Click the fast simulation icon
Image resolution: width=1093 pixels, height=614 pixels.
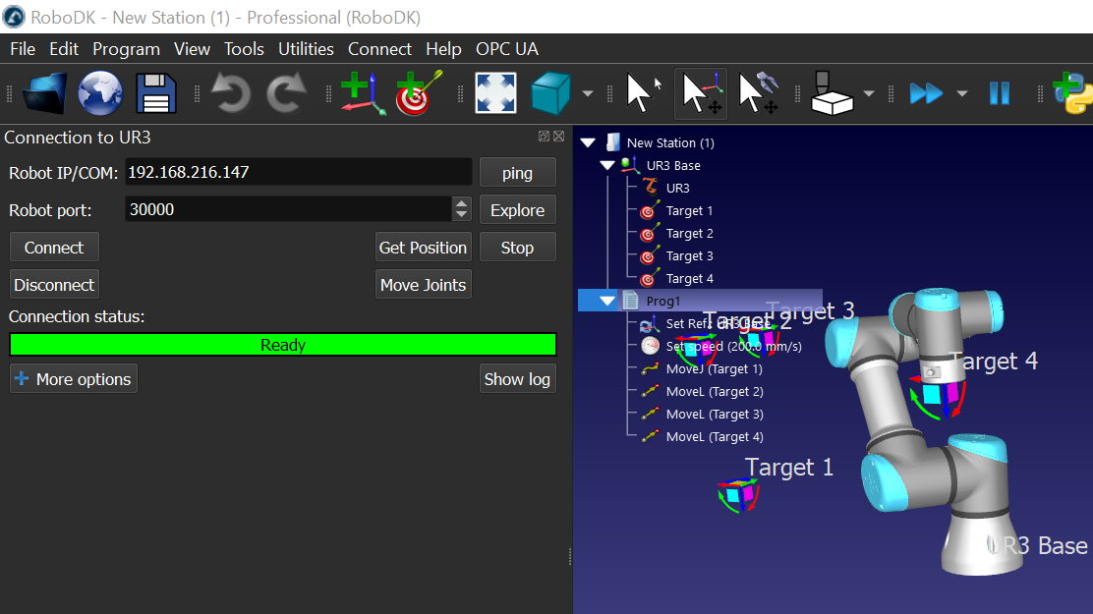click(927, 93)
